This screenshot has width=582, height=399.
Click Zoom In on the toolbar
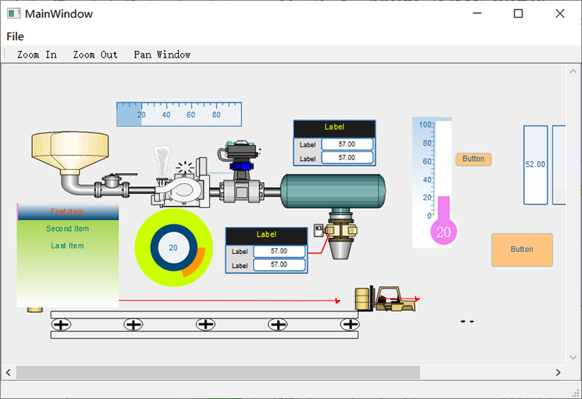37,55
